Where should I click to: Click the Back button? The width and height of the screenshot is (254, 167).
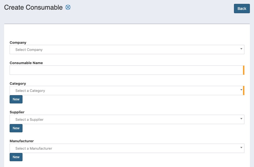tap(242, 9)
